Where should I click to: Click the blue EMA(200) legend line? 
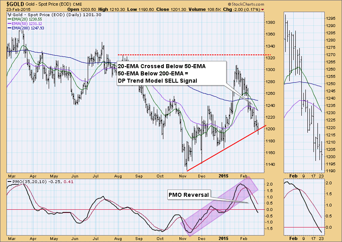pos(10,28)
